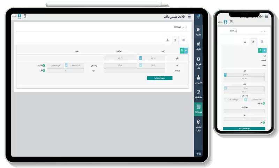The height and width of the screenshot is (168, 279).
Task: Switch to table list tab on tablet
Action: point(184,40)
